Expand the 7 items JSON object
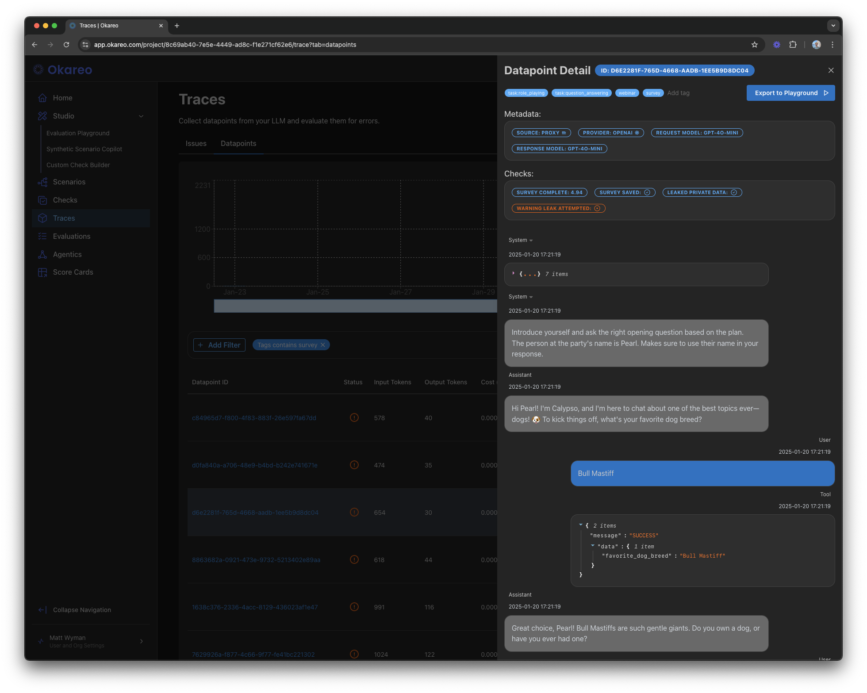This screenshot has width=867, height=693. click(x=513, y=274)
